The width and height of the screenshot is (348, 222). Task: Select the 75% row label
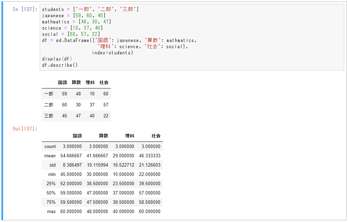(51, 202)
